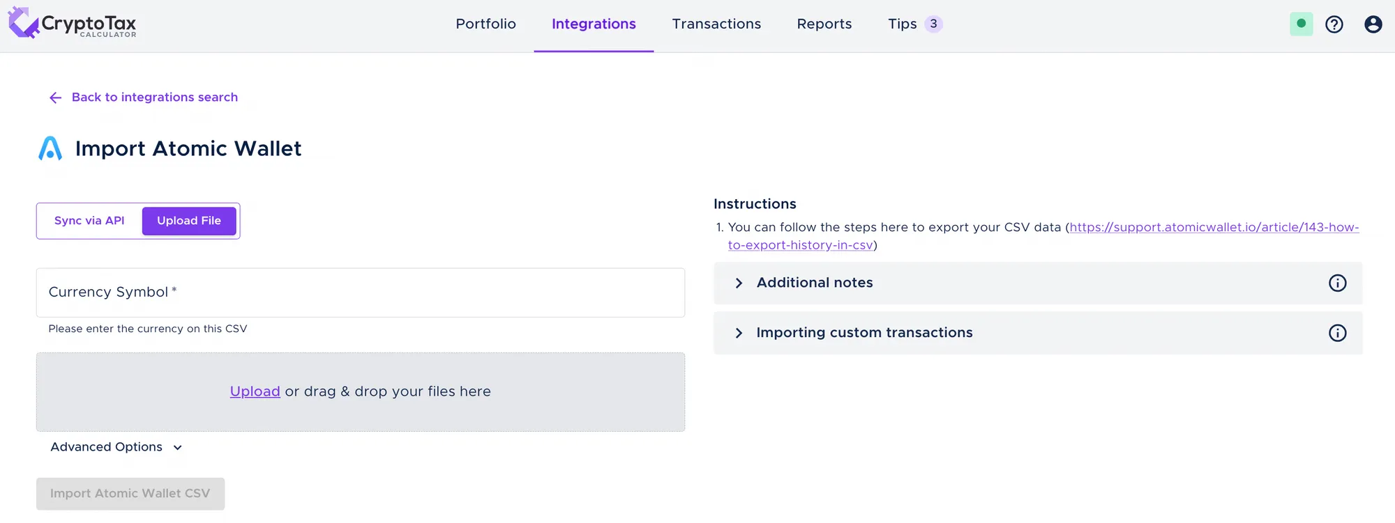Select Sync via API mode

(x=89, y=221)
